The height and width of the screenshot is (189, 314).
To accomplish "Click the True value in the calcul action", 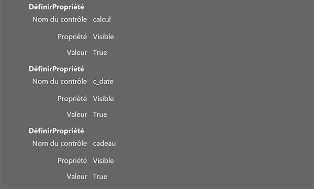I will 100,53.
